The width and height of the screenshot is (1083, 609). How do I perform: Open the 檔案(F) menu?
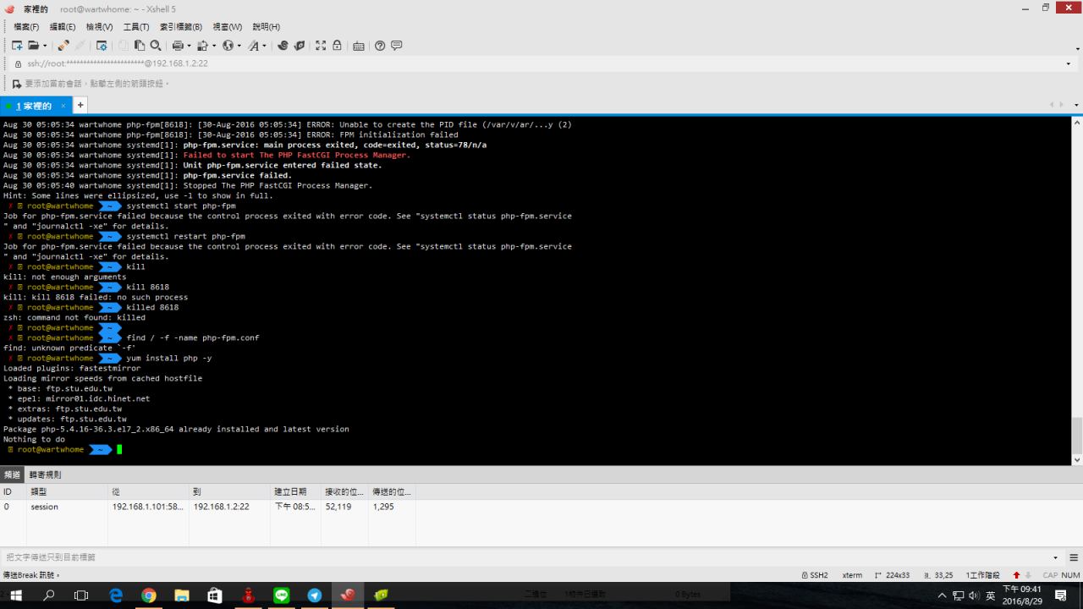point(26,27)
